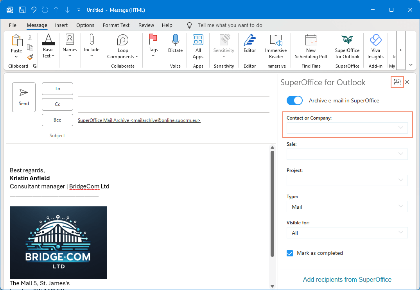
Task: Open the Type dropdown showing Mail
Action: point(347,207)
